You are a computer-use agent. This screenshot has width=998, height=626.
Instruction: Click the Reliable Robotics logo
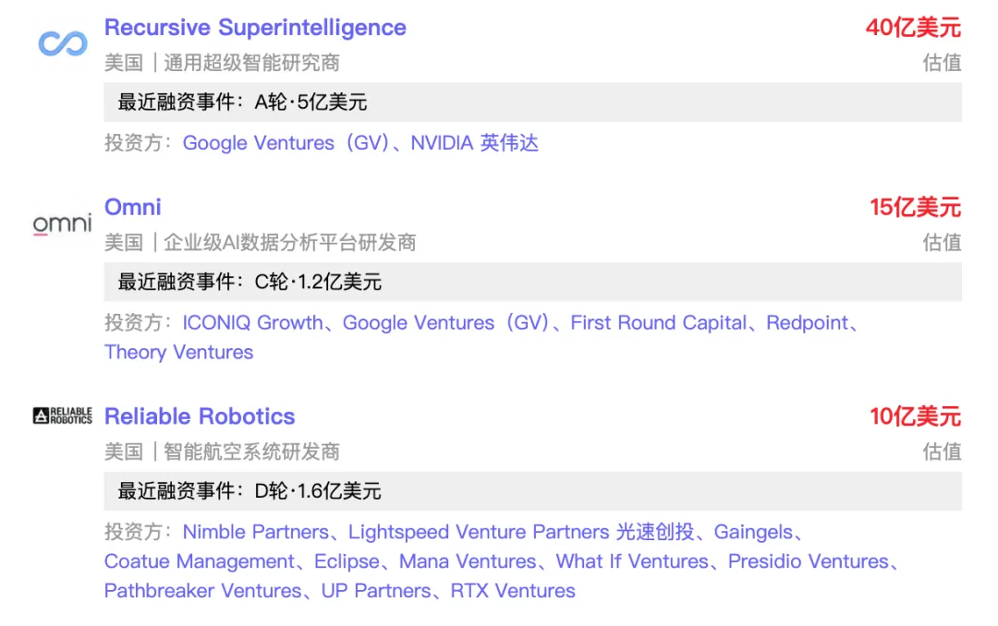(63, 416)
